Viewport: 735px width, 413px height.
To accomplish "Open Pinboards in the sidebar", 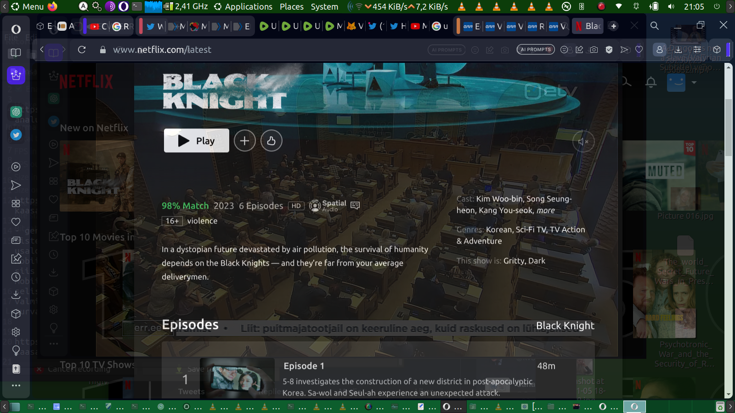I will [x=16, y=259].
